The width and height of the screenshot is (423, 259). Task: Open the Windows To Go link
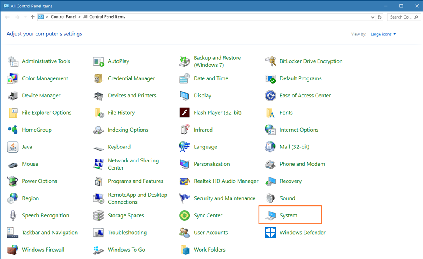[x=126, y=250]
